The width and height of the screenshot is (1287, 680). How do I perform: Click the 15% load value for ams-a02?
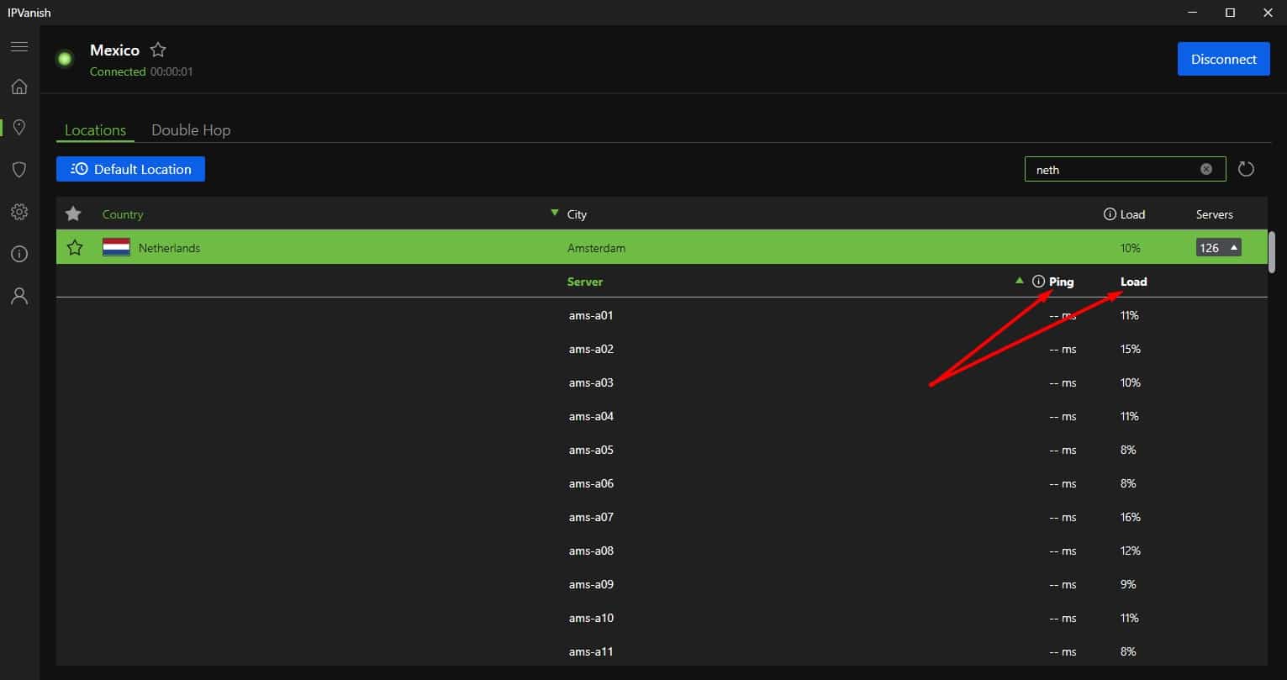pyautogui.click(x=1130, y=349)
